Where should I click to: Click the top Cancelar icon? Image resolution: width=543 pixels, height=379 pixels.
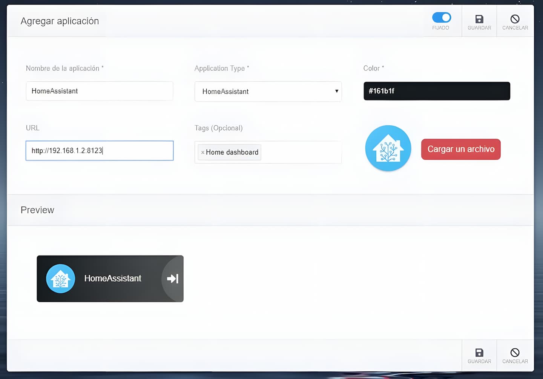515,19
